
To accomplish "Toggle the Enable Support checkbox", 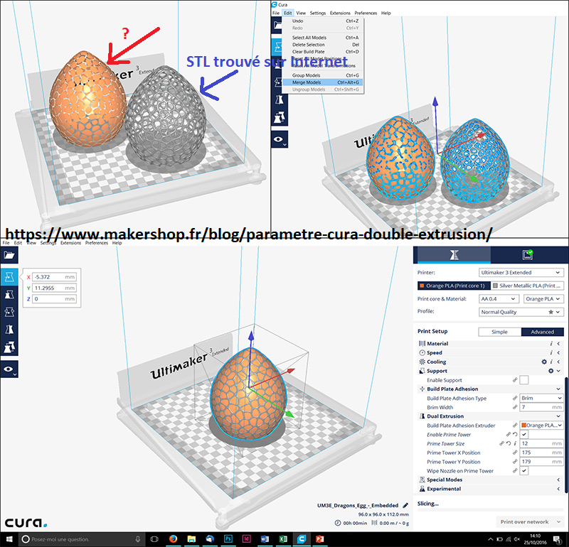I will tap(524, 380).
